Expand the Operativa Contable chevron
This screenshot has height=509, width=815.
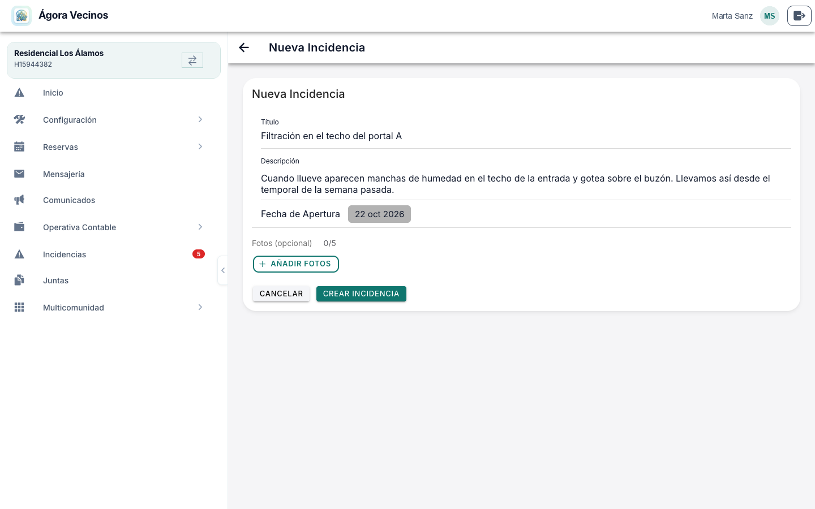pyautogui.click(x=200, y=227)
